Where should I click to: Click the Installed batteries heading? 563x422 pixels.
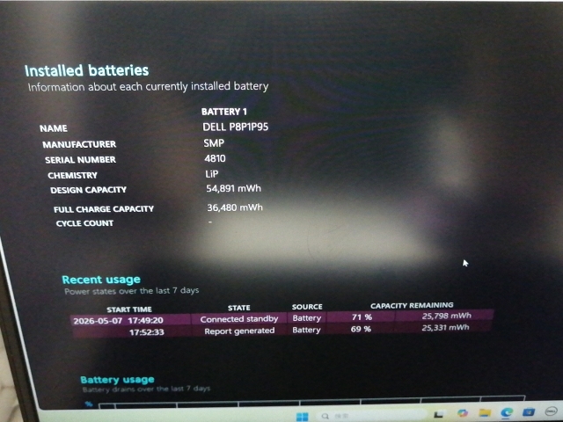[x=86, y=70]
